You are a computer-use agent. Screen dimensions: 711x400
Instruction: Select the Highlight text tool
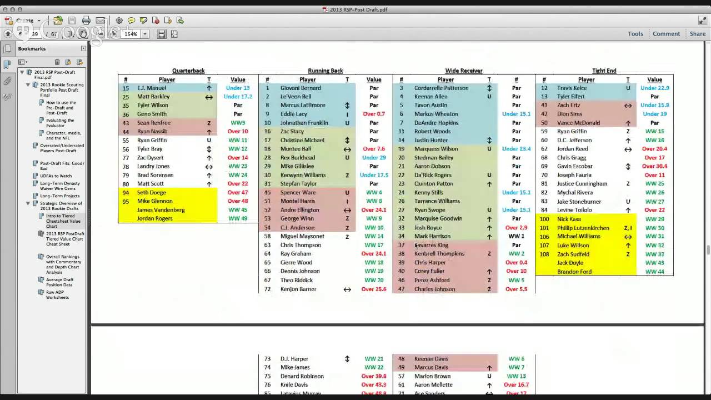(143, 21)
